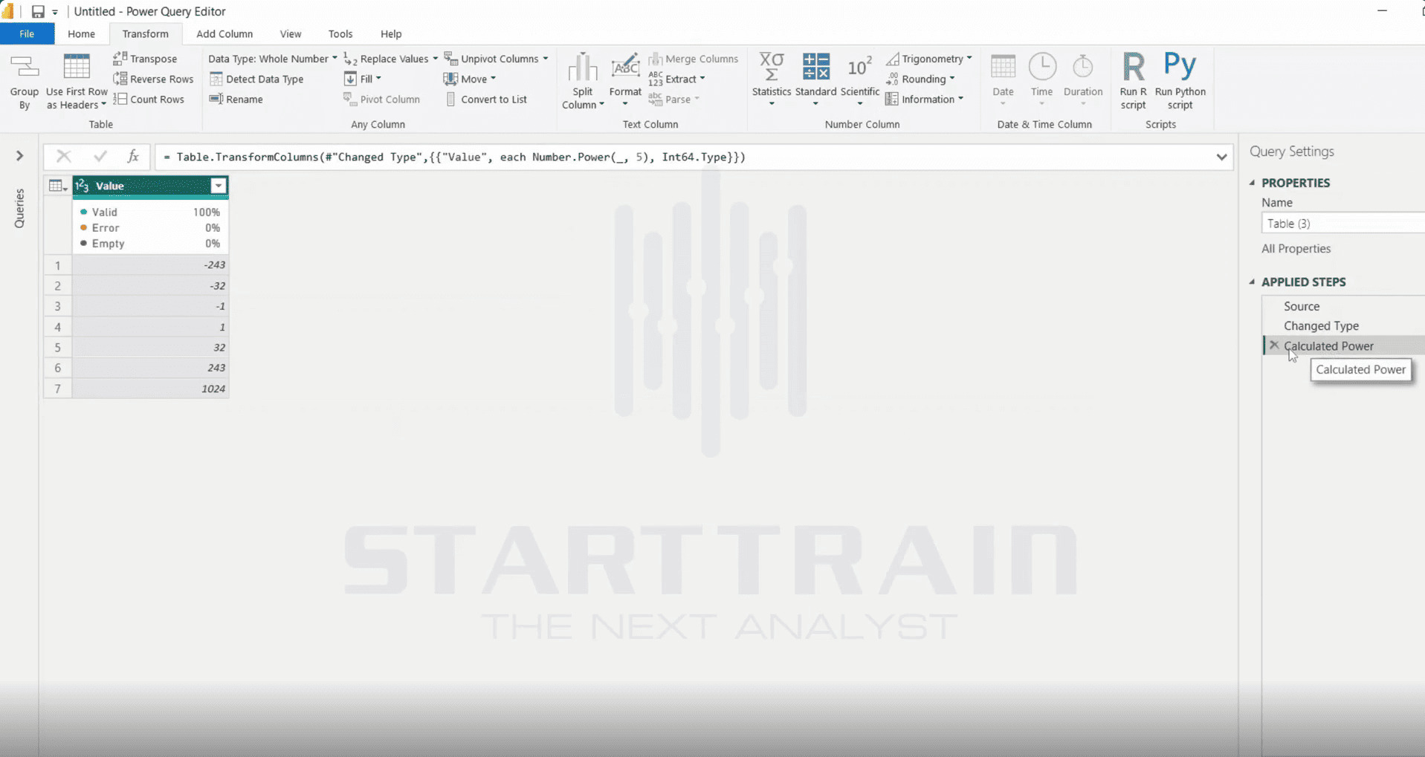Expand the formula bar
This screenshot has width=1425, height=757.
[x=1221, y=157]
